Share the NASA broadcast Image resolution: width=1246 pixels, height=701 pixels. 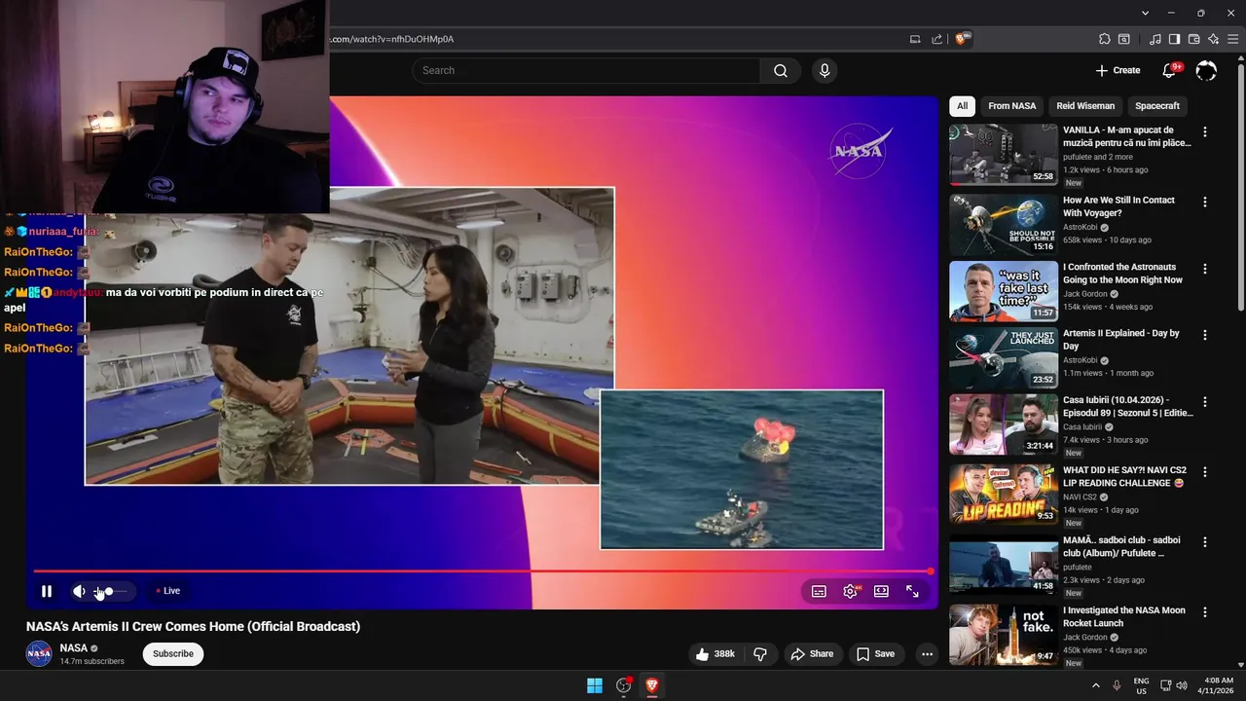pos(812,654)
